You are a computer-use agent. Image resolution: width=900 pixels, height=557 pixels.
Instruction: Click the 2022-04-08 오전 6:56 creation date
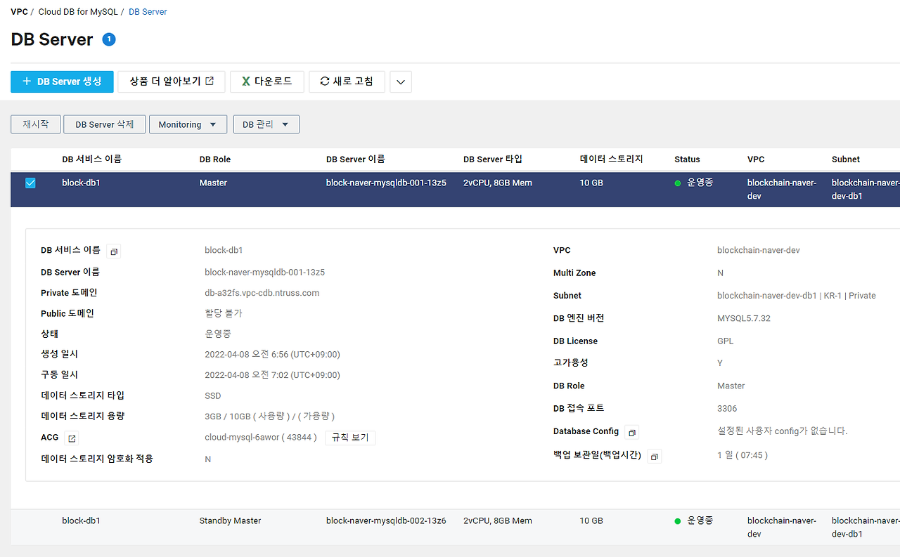(272, 355)
